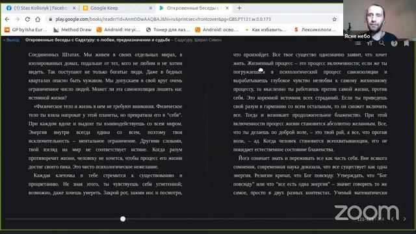Viewport: 416px width, 234px height.
Task: Reload the page with the refresh icon
Action: pos(27,19)
